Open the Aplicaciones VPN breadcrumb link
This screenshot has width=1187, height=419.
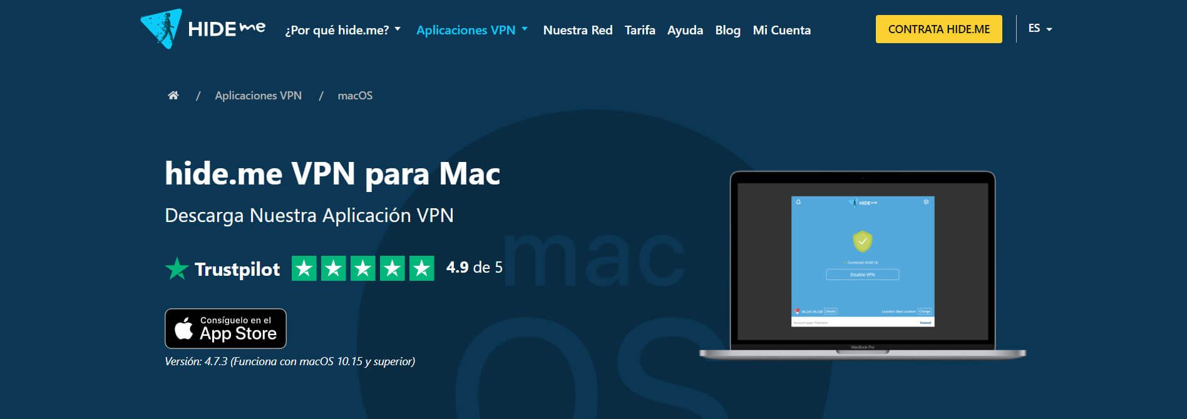(258, 95)
